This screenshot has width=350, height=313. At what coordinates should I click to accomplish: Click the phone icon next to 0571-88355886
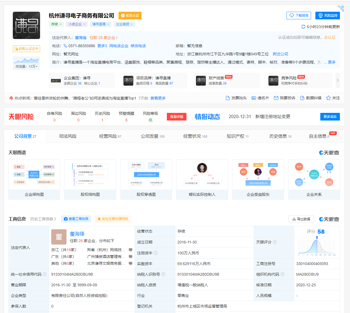click(65, 46)
